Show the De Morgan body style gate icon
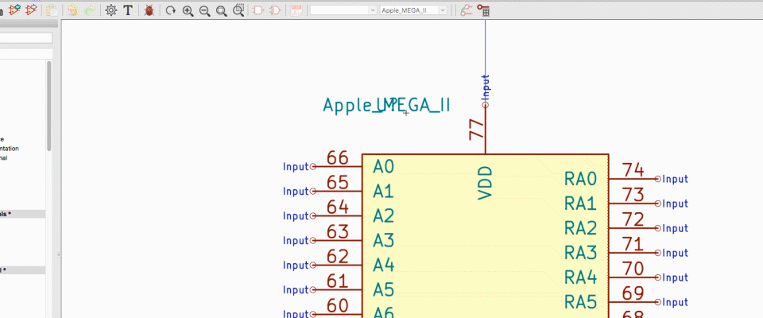The height and width of the screenshot is (318, 763). 275,10
